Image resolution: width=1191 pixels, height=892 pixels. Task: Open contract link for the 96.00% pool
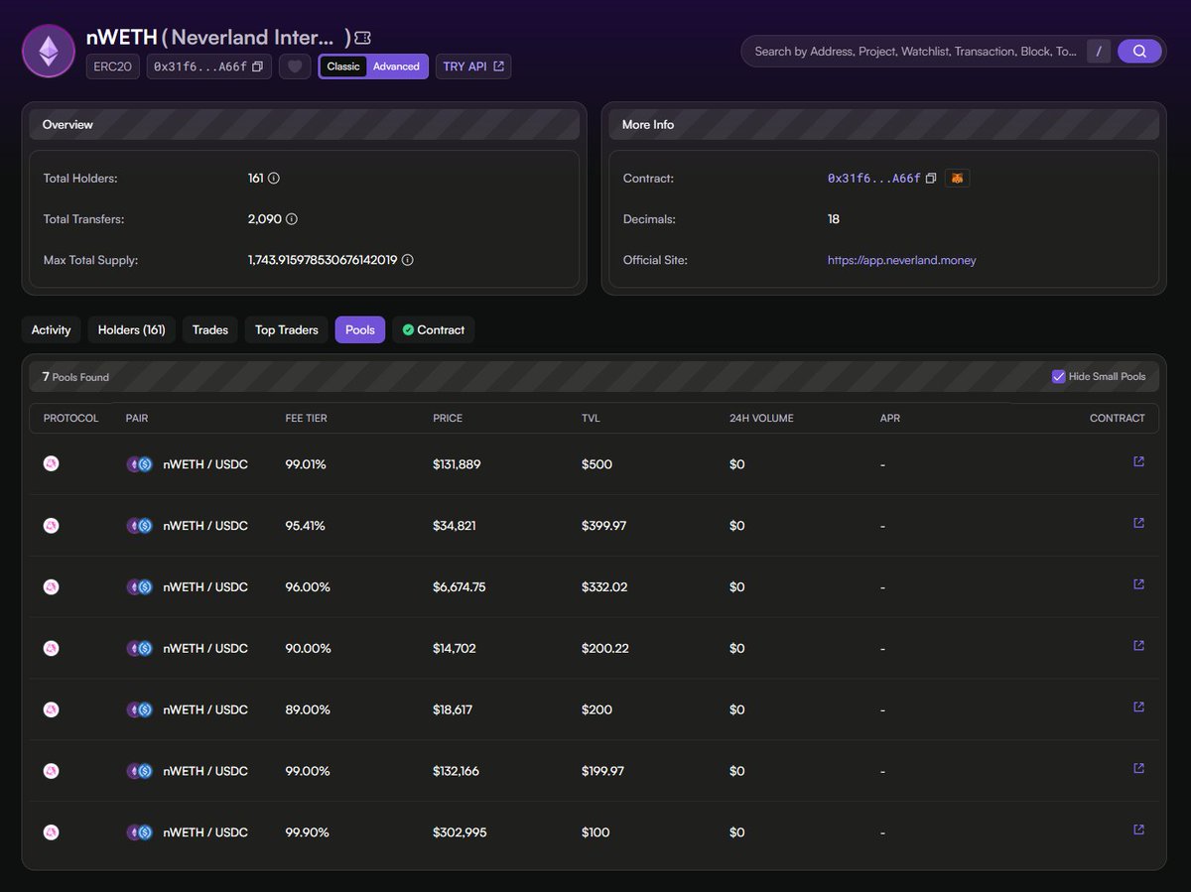coord(1138,584)
